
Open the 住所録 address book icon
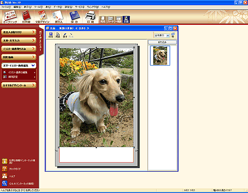click(26, 17)
